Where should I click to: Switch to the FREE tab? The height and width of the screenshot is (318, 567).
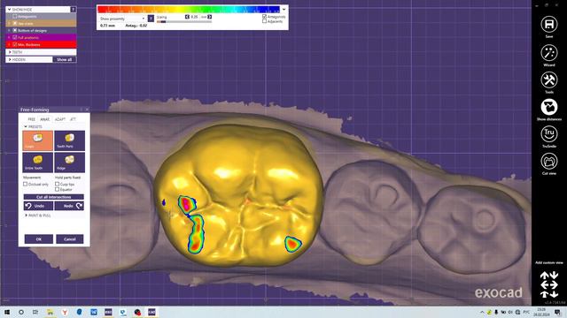(32, 119)
